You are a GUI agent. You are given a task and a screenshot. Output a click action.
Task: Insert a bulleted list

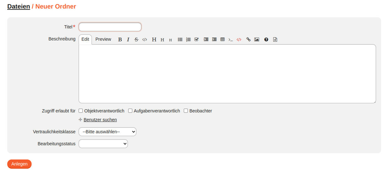click(x=180, y=39)
